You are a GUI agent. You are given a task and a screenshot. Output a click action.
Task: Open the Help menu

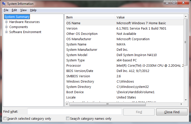[33, 10]
